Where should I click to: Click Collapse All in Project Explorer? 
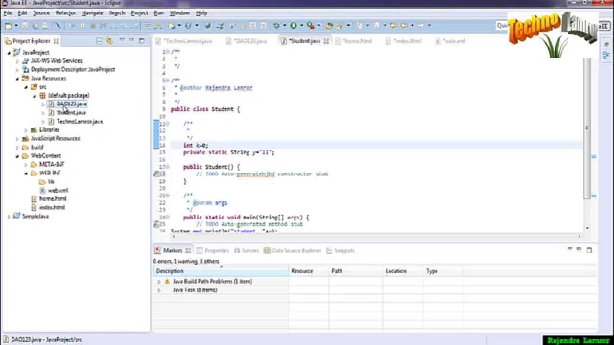pyautogui.click(x=99, y=41)
